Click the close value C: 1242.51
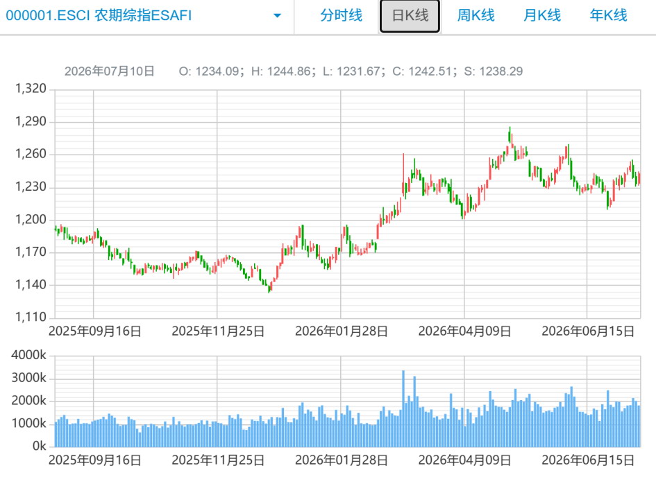 (425, 71)
